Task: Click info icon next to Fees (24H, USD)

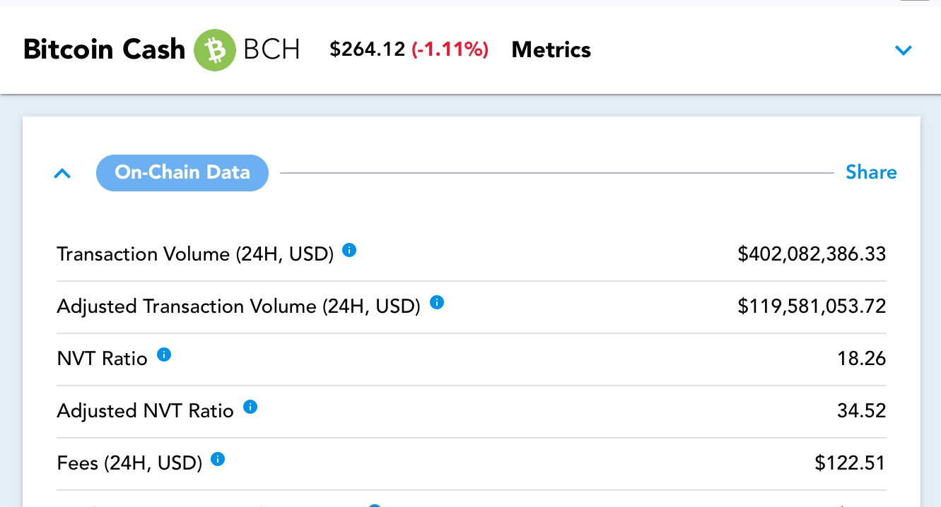Action: (x=218, y=459)
